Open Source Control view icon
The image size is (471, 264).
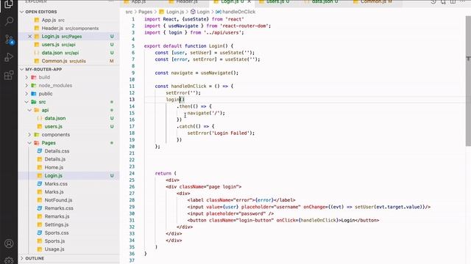pos(9,39)
